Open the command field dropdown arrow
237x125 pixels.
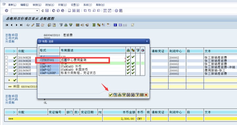pos(37,11)
